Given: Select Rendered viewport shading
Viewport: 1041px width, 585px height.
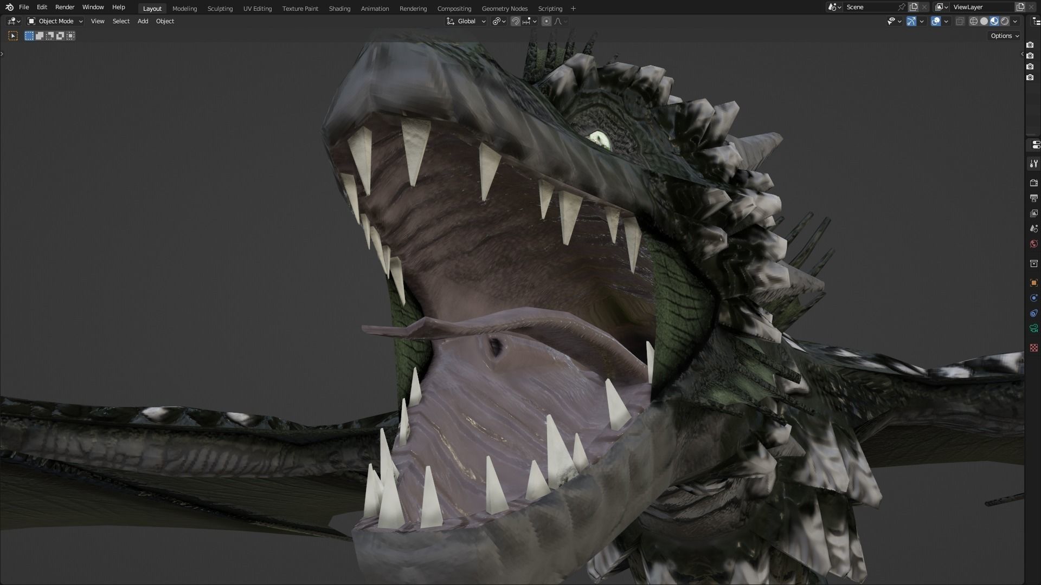Looking at the screenshot, I should (1005, 21).
